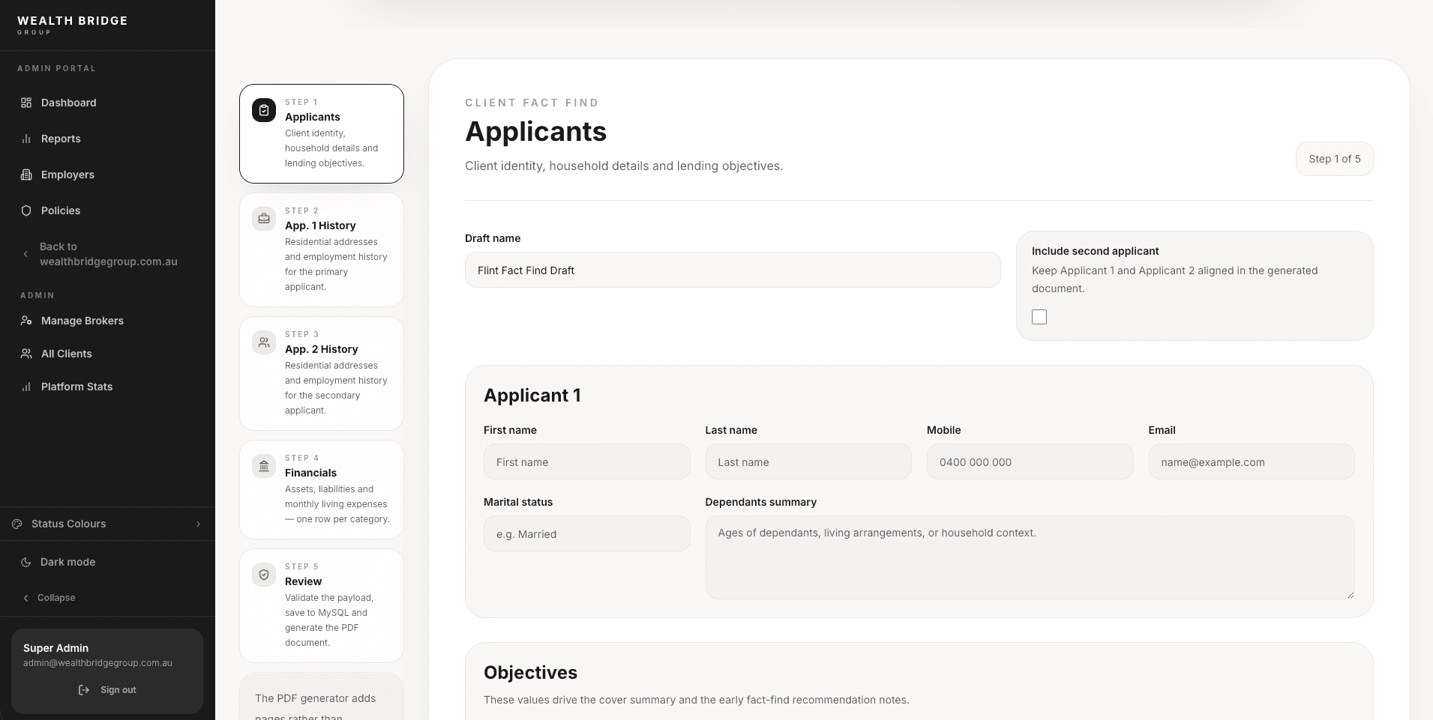Screen dimensions: 1433x720
Task: Go to Step 5 Review
Action: [x=322, y=605]
